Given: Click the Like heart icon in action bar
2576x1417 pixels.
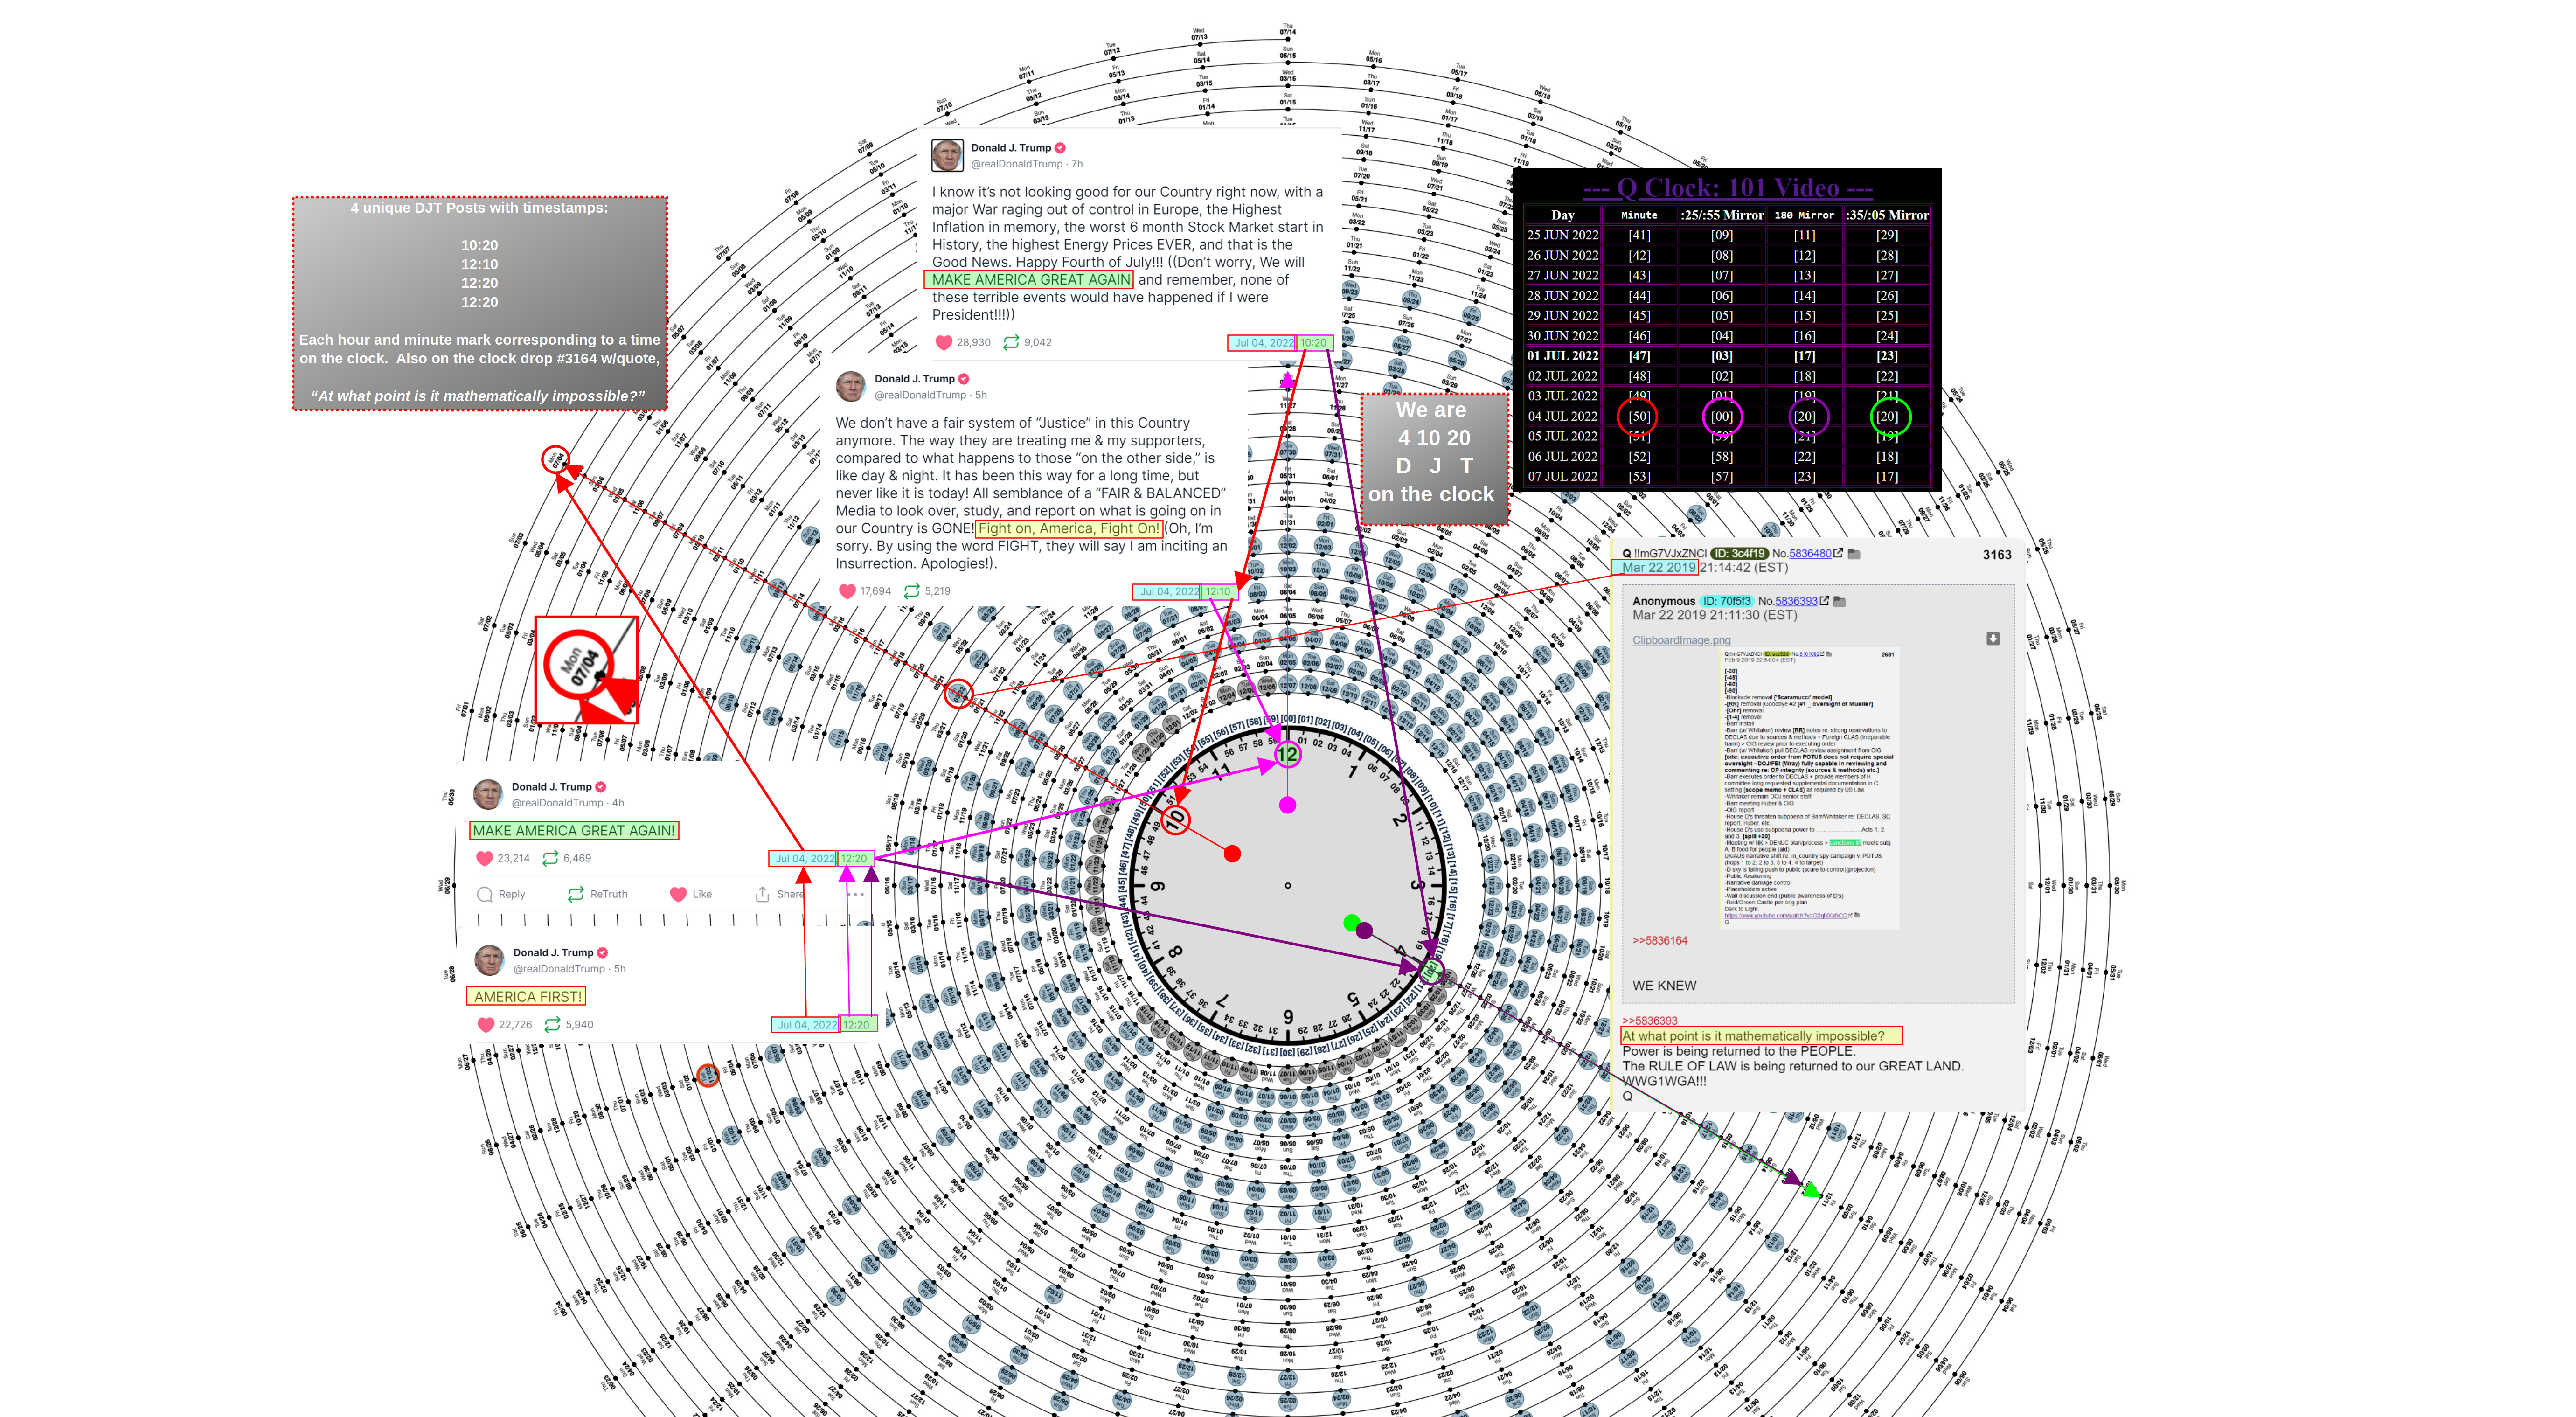Looking at the screenshot, I should coord(678,894).
